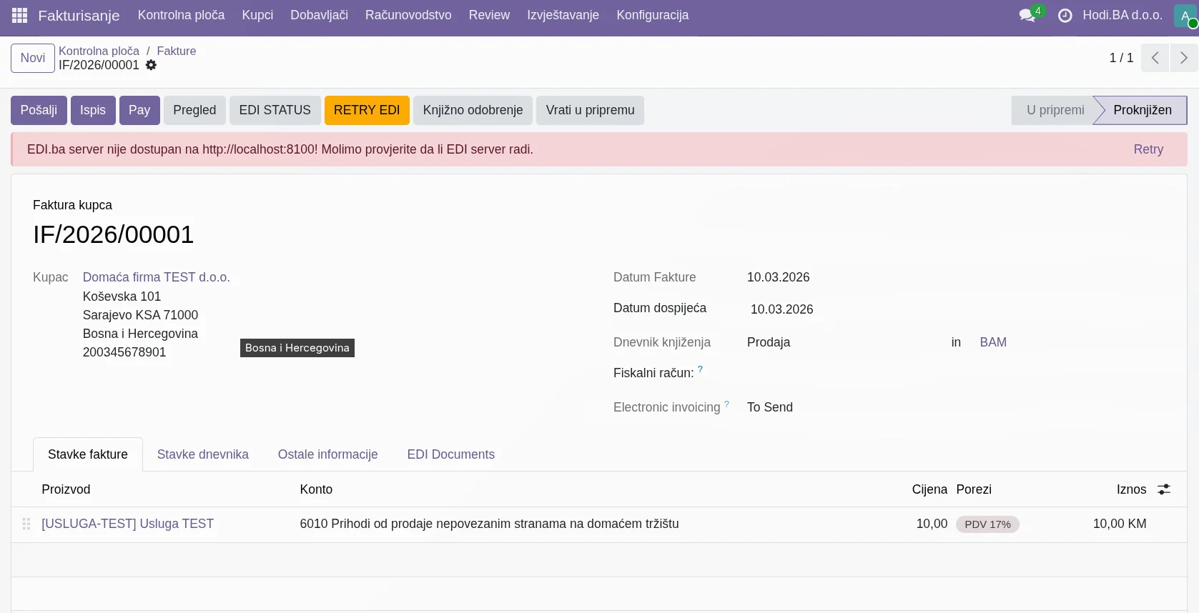Click the Vrati u pripremu button
The image size is (1199, 613).
[x=590, y=110]
